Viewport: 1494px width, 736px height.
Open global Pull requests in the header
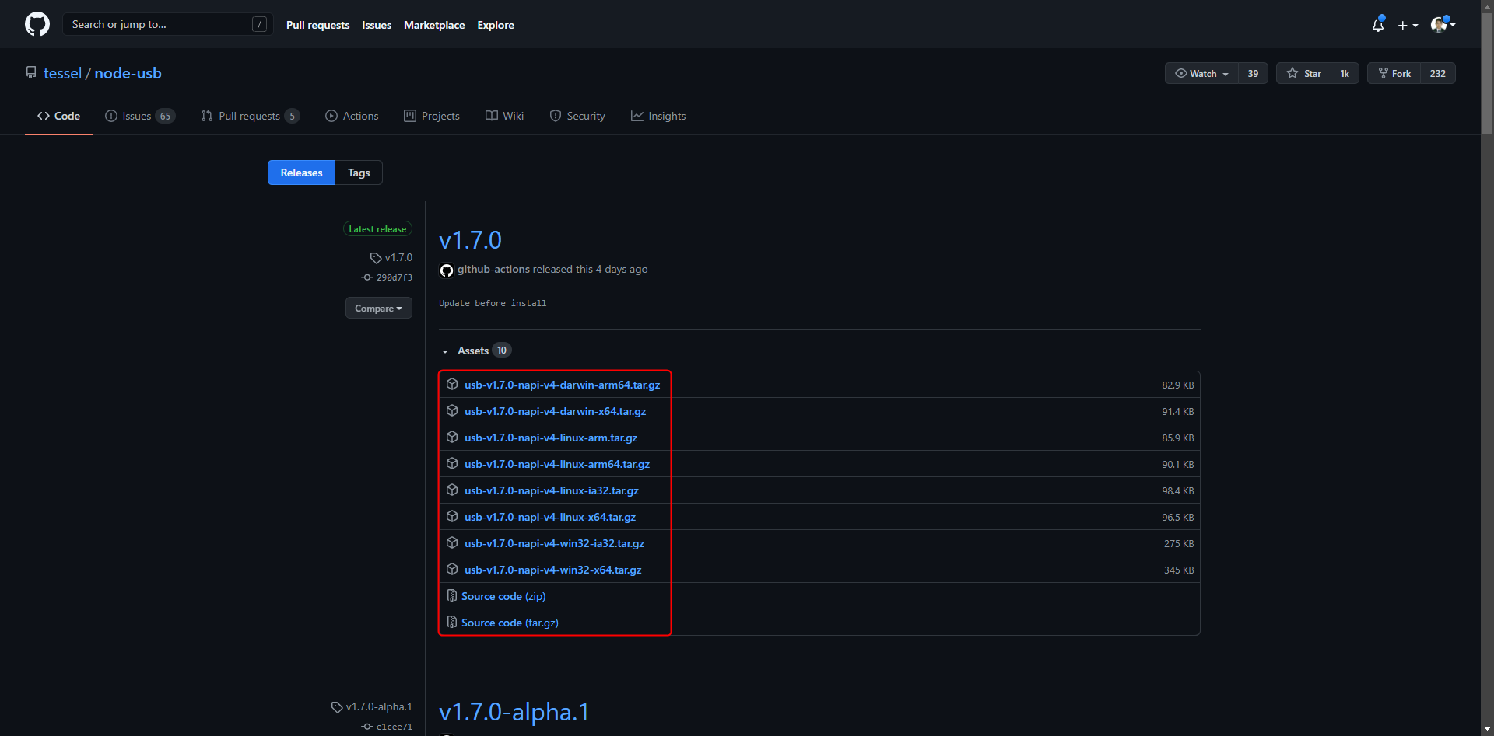tap(317, 25)
